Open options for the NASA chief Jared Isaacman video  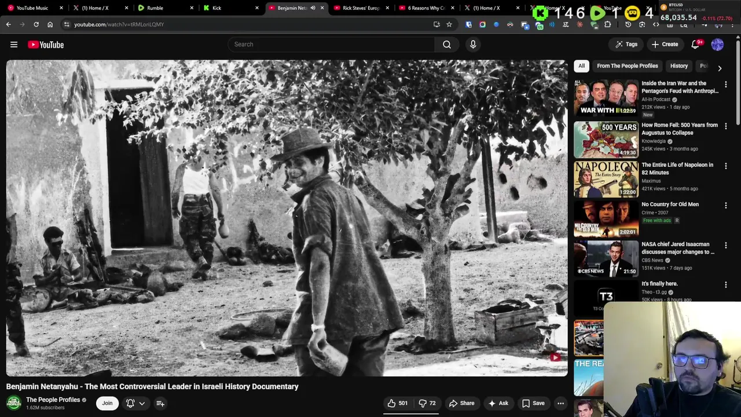click(726, 246)
